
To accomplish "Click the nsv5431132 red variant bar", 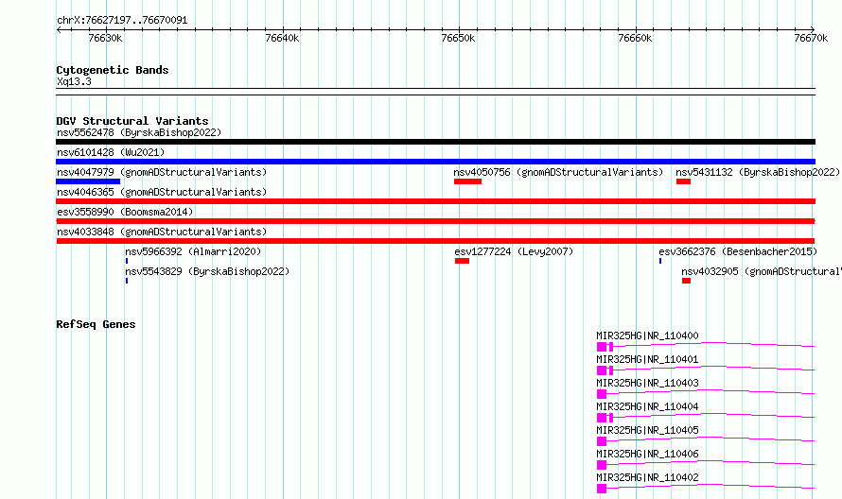I will point(683,181).
